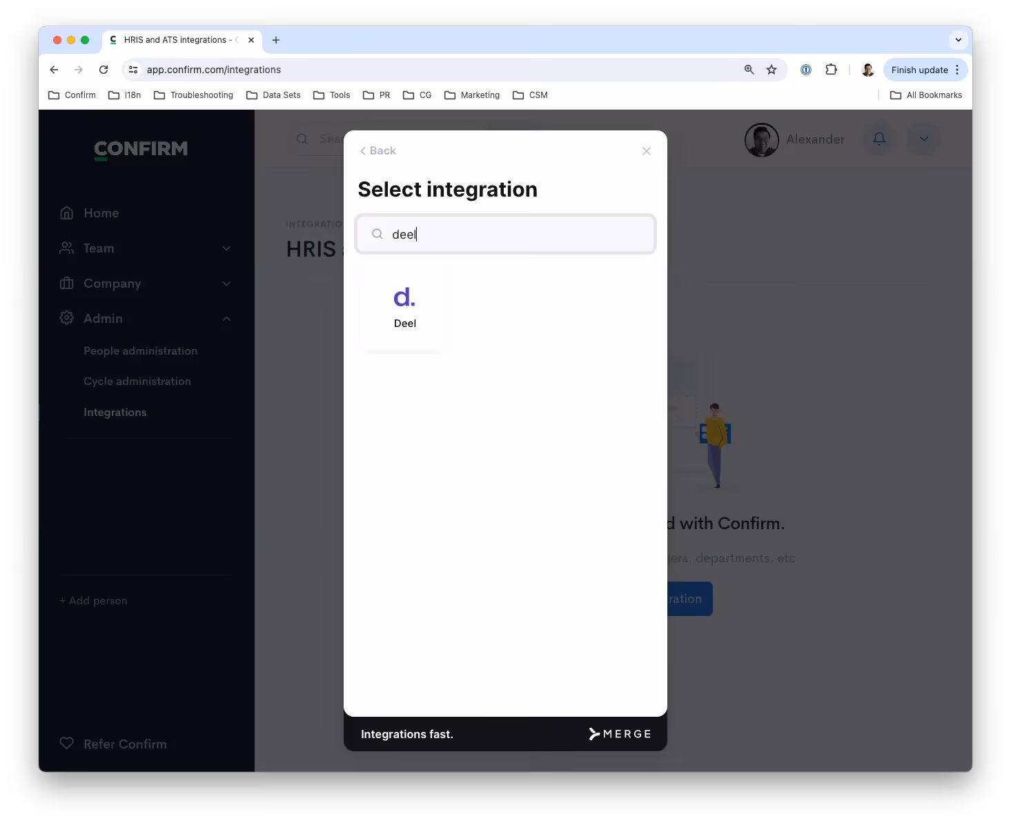Click the page search magnifier icon behind dialog
Screen dimensions: 1011x823
click(x=302, y=139)
